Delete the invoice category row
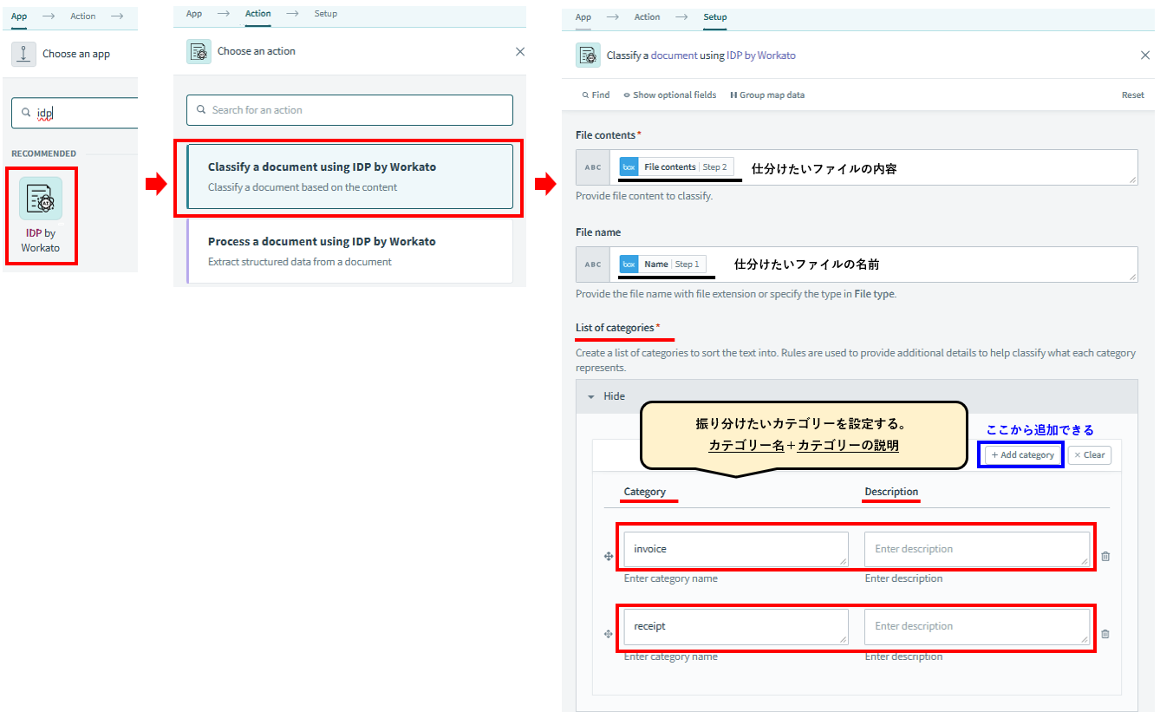 (1105, 557)
